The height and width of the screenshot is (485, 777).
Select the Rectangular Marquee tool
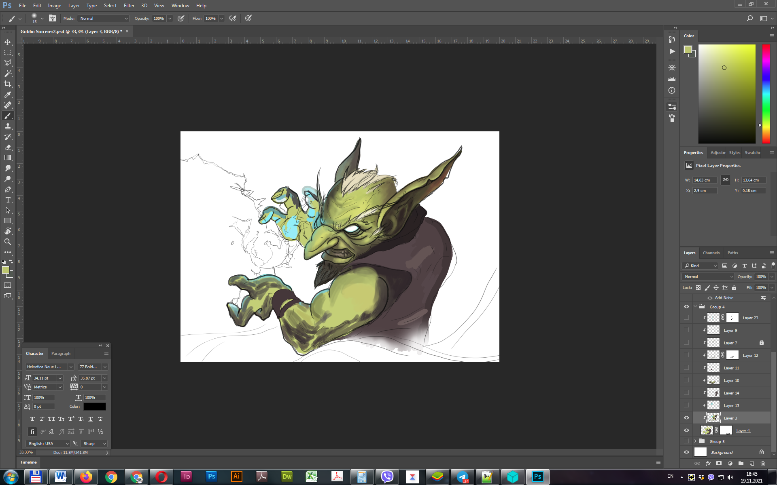pyautogui.click(x=8, y=53)
